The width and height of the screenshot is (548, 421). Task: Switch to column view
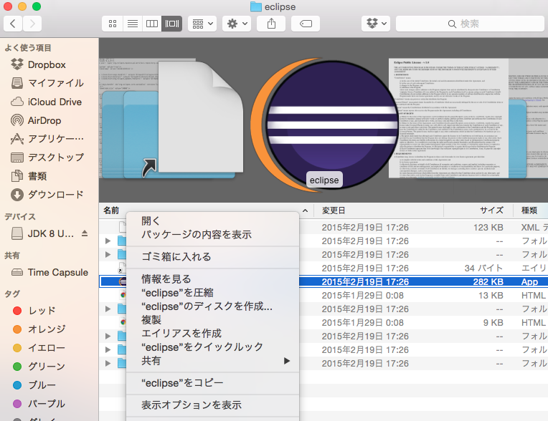152,24
